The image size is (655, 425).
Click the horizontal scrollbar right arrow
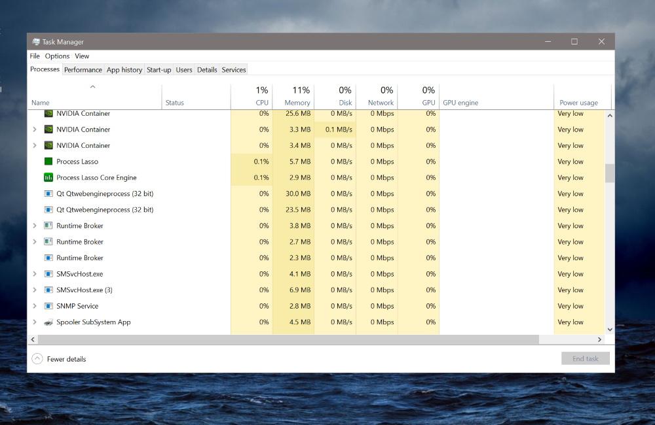coord(599,339)
